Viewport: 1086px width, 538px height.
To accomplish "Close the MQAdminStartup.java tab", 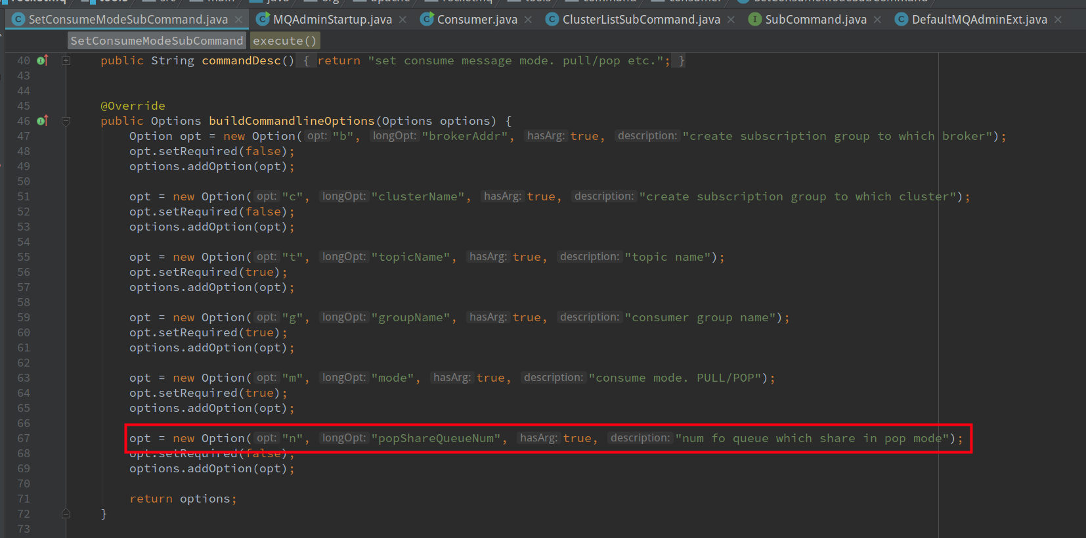I will click(402, 20).
